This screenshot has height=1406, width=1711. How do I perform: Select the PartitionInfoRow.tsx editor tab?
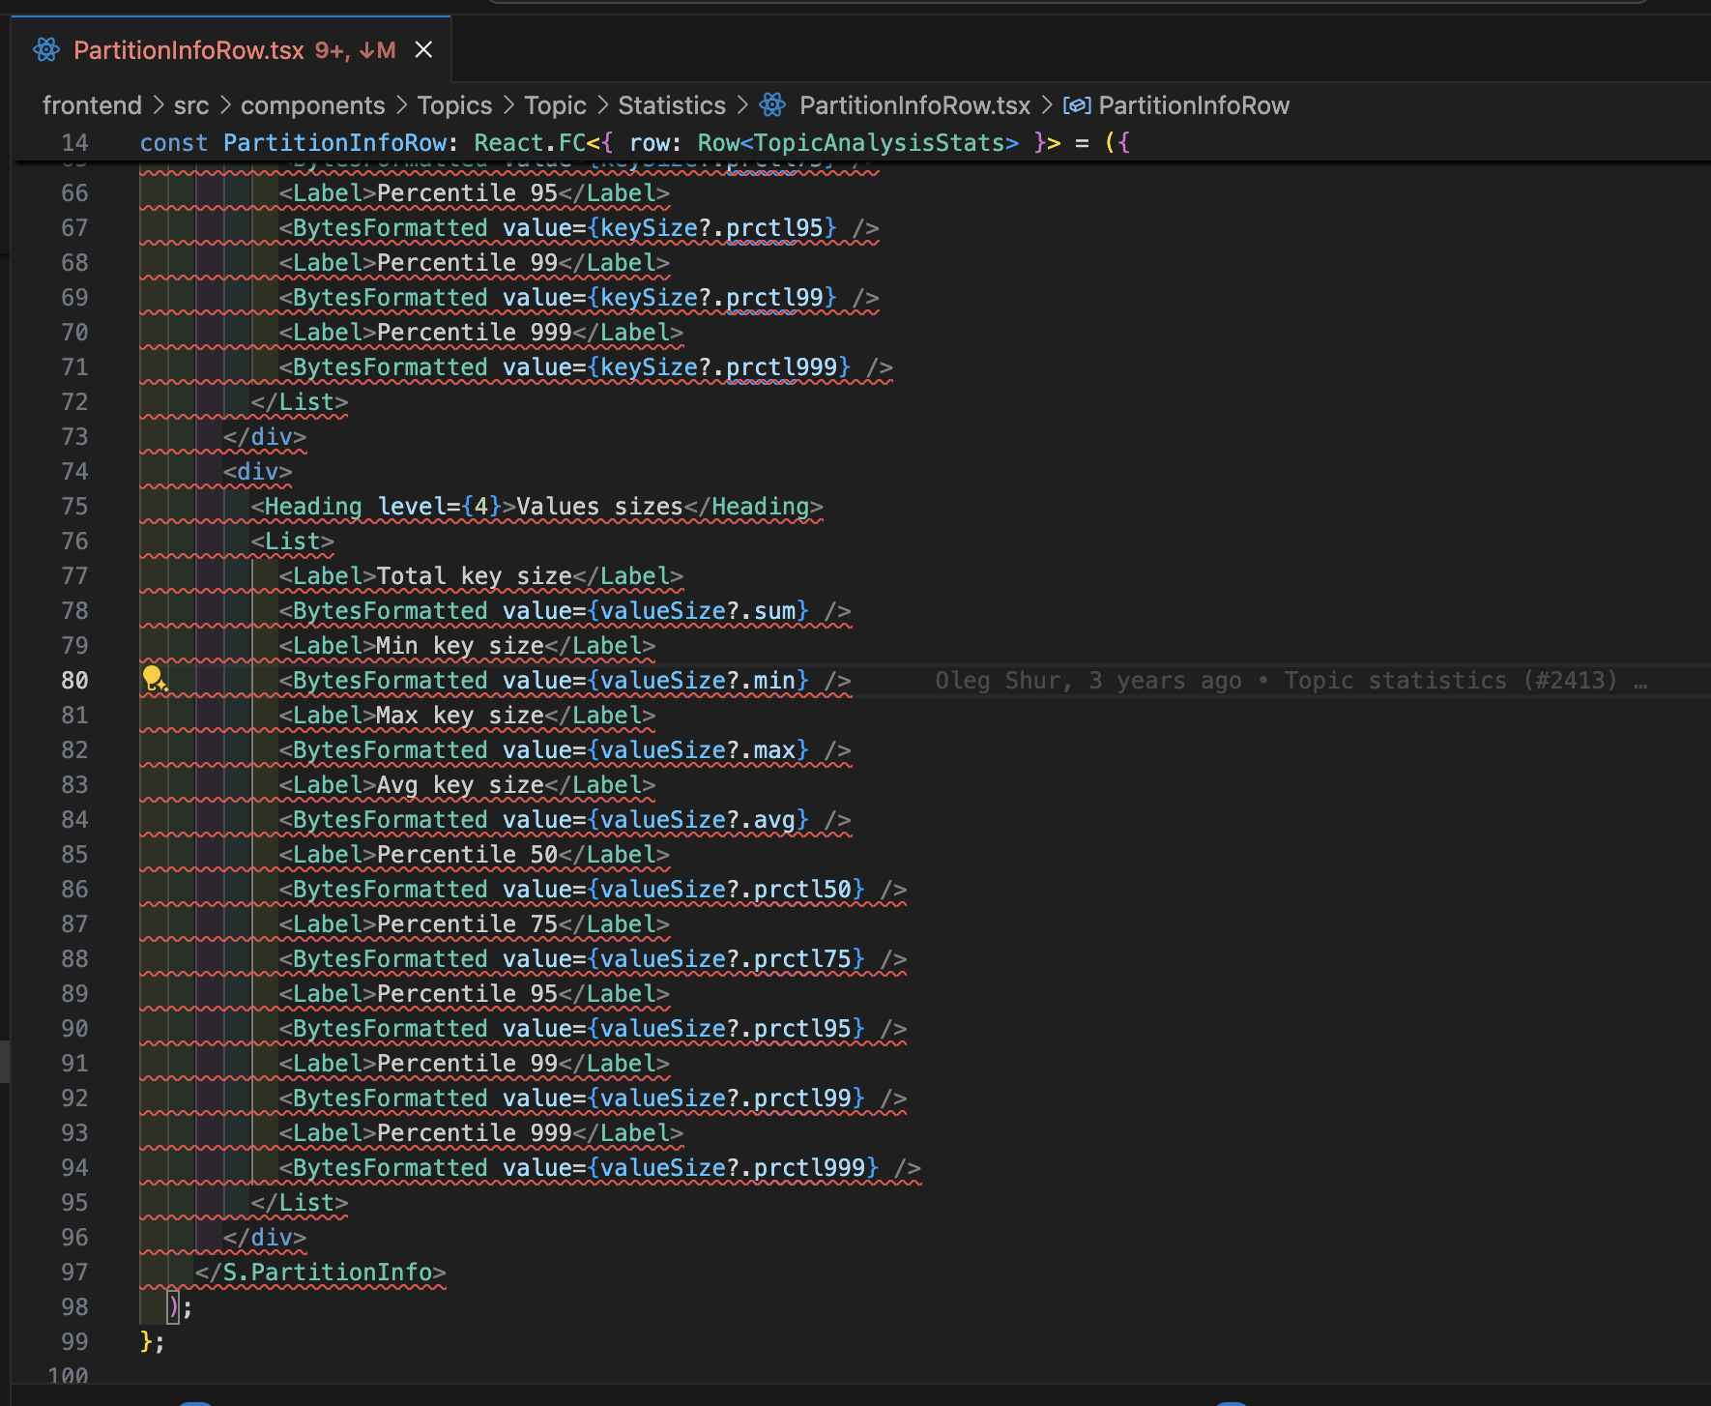(x=231, y=49)
